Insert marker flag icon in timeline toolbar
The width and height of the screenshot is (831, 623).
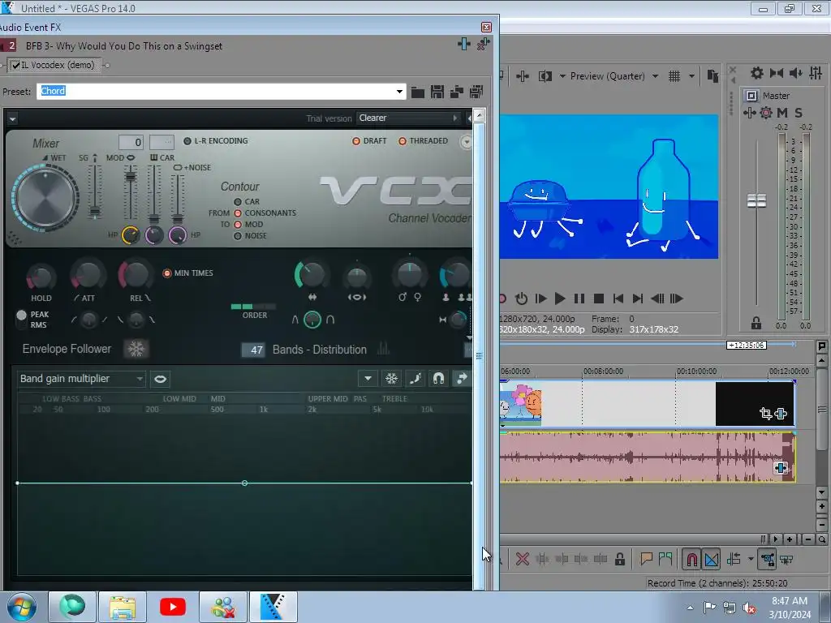(645, 559)
